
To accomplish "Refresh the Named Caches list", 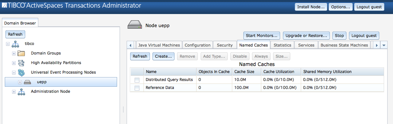I will (140, 56).
